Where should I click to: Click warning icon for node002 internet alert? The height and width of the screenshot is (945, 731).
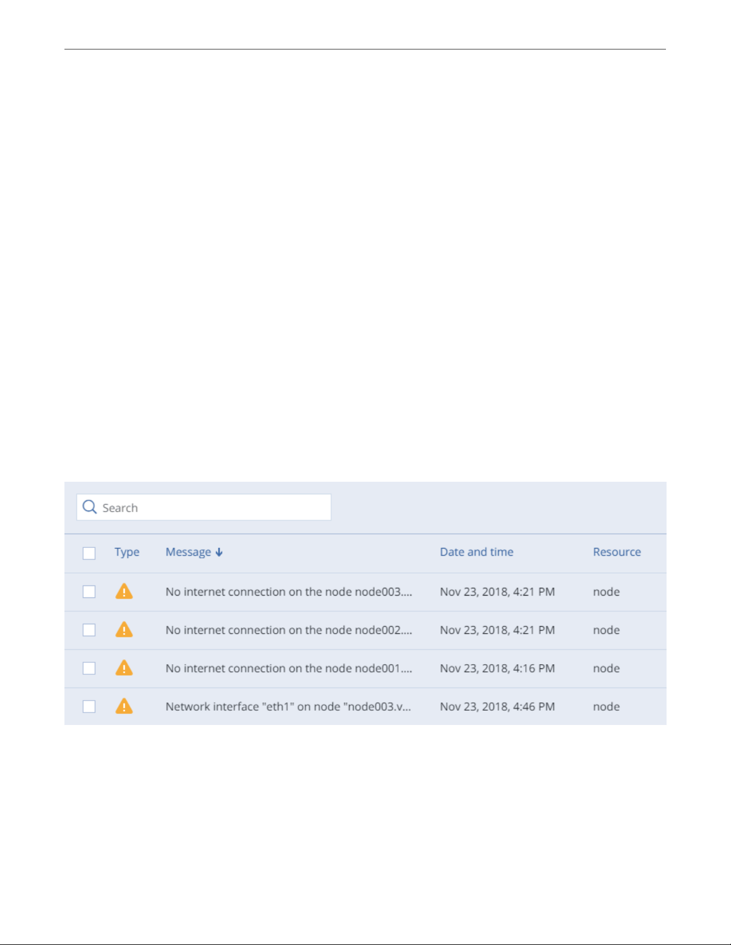124,630
